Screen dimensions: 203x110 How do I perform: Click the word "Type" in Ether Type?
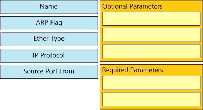57,39
